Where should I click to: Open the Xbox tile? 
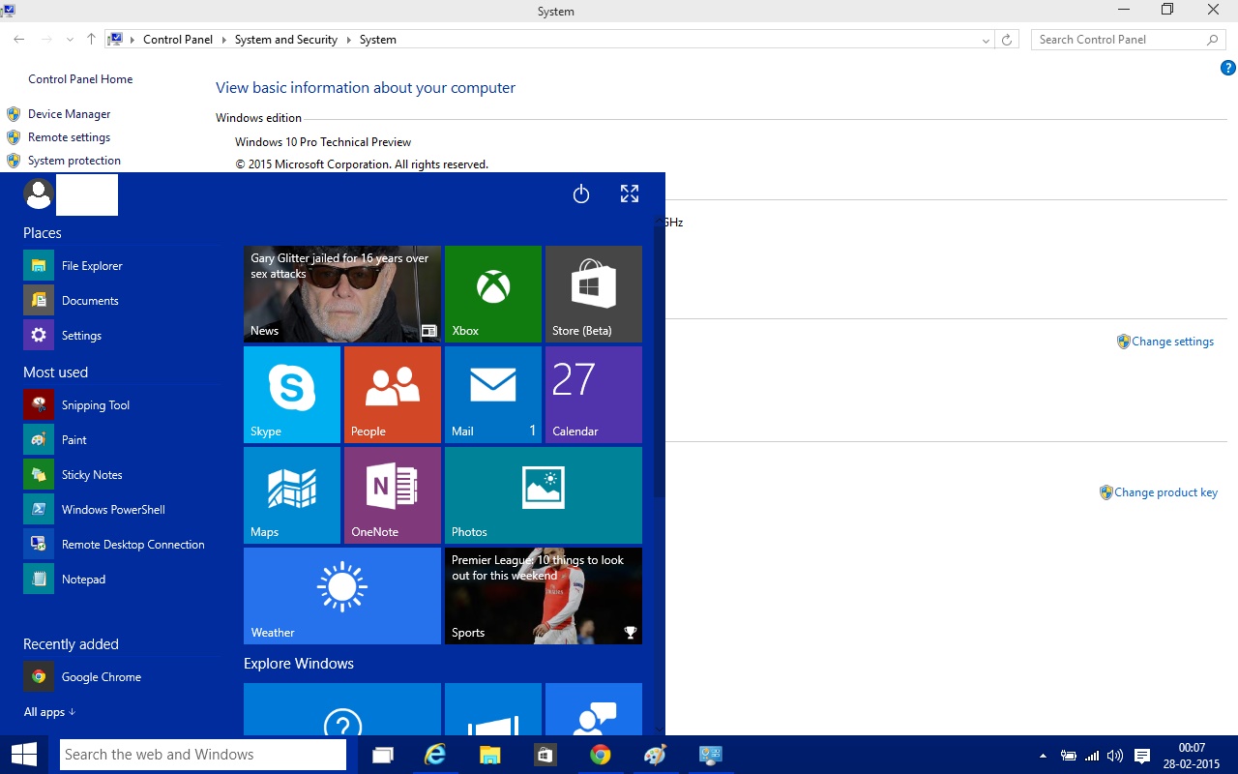coord(492,294)
